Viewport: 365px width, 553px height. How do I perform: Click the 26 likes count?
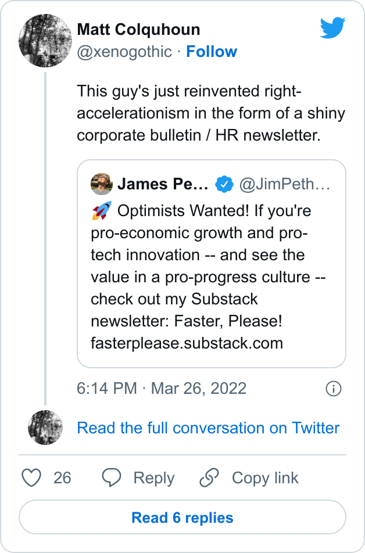[62, 478]
